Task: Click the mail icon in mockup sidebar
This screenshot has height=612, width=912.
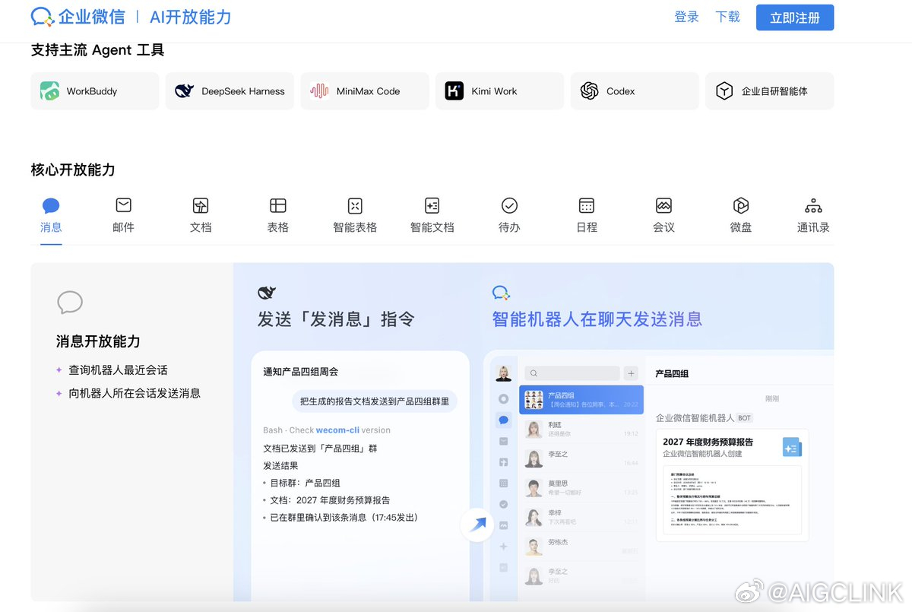Action: (503, 441)
